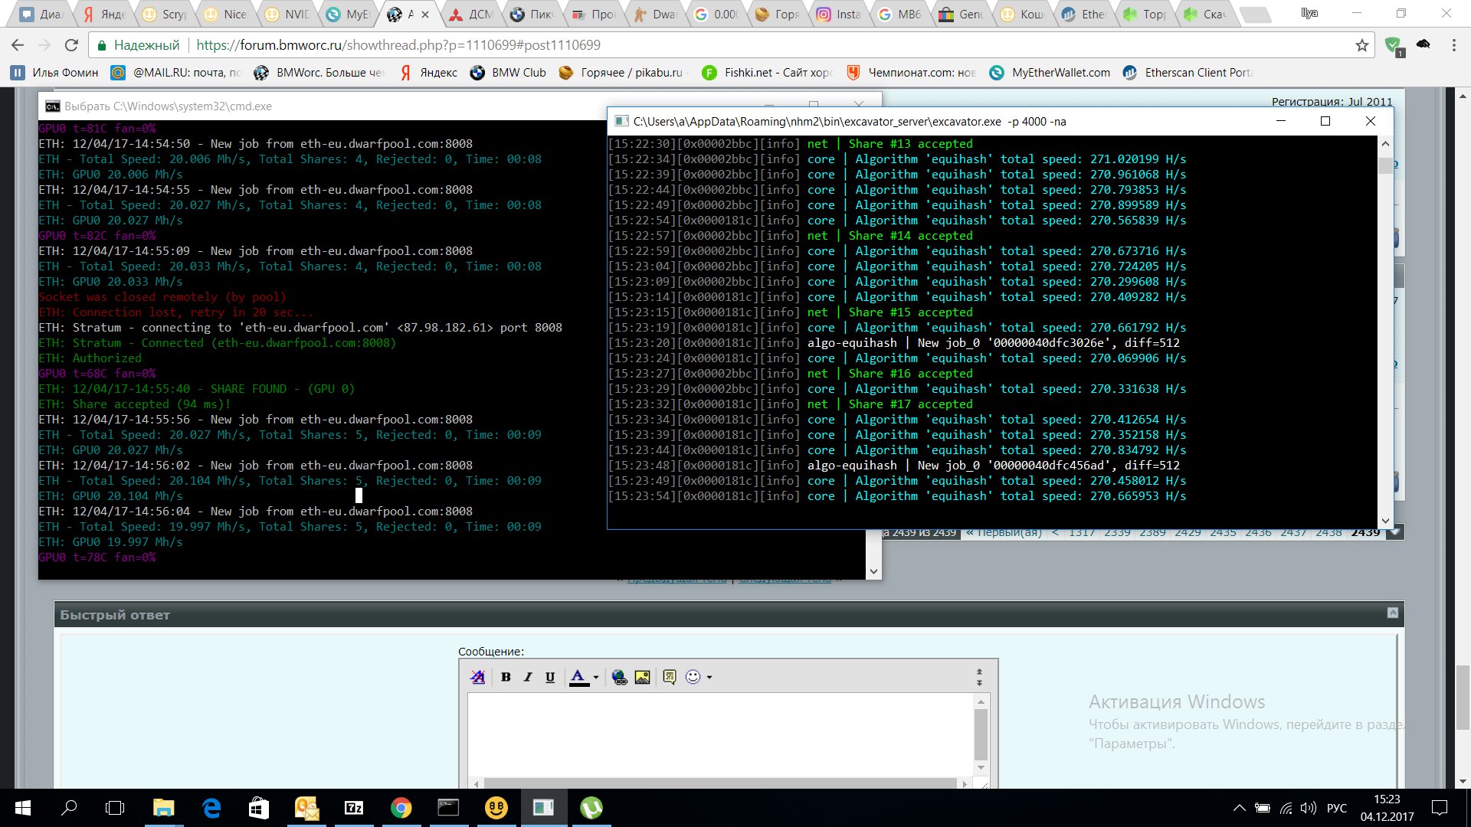Click the Remove Text Formatting icon
The image size is (1471, 827).
click(x=477, y=677)
